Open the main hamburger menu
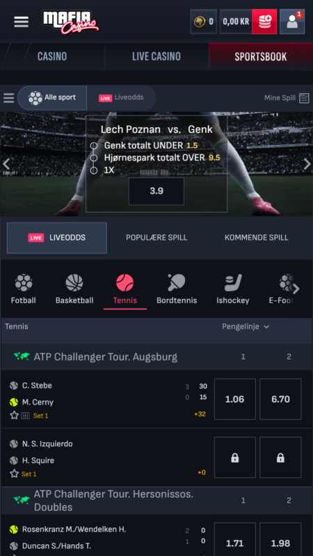The height and width of the screenshot is (556, 313). 21,22
